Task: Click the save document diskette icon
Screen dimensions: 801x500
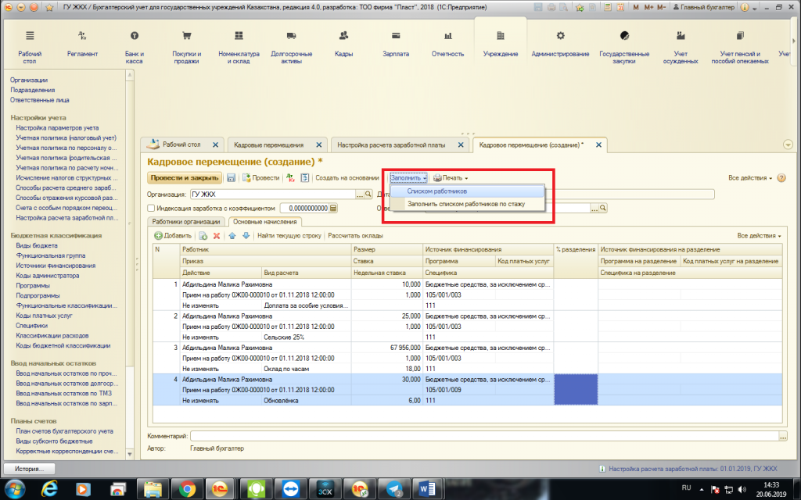Action: coord(232,178)
